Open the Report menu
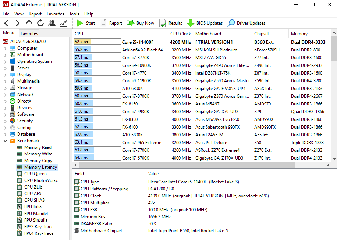 pos(35,14)
